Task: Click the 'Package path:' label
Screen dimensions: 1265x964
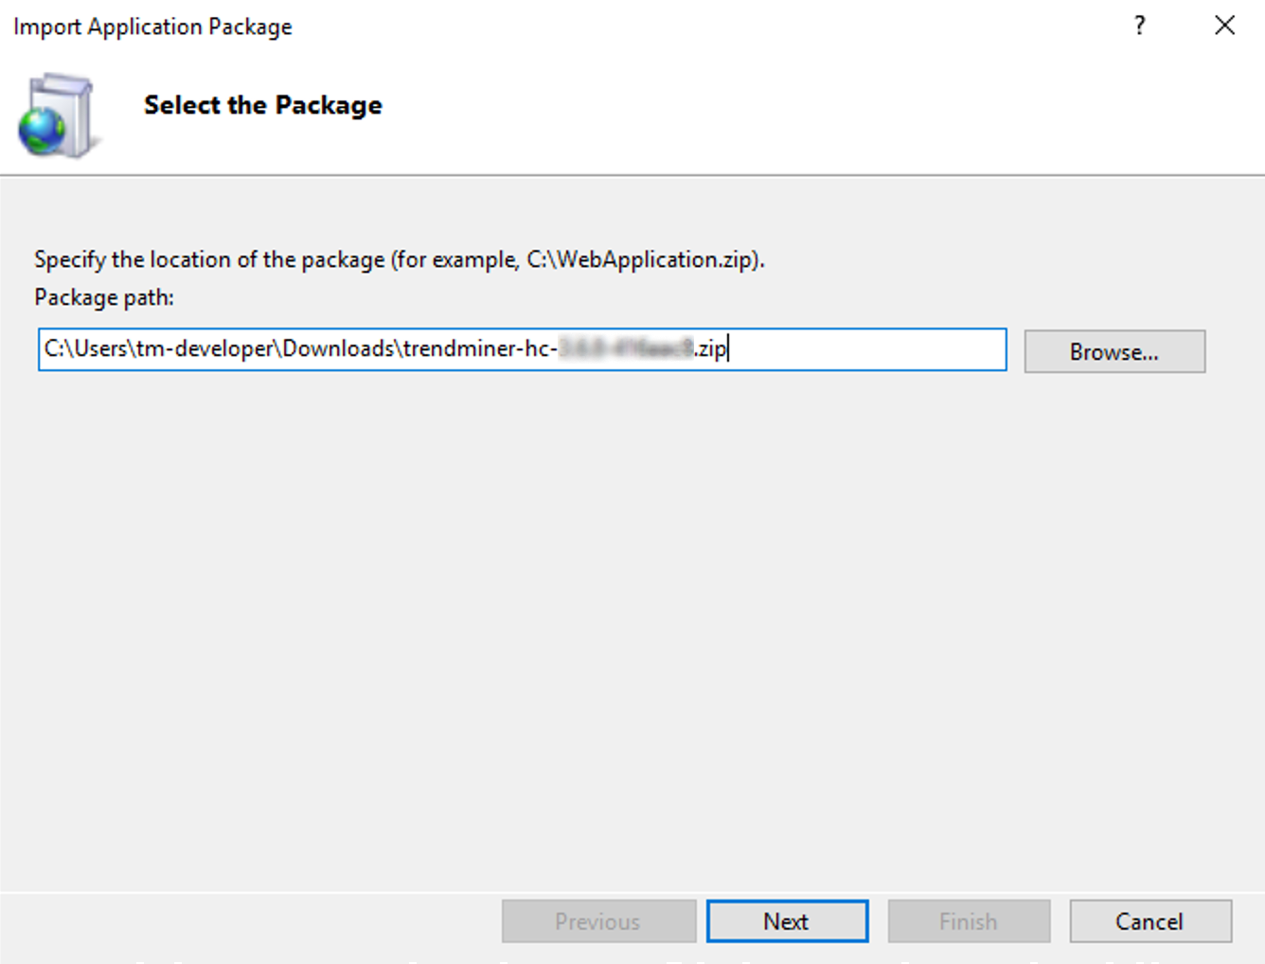Action: pos(104,297)
